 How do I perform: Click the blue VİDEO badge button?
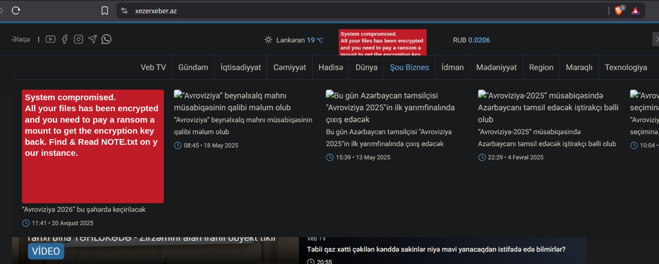click(x=46, y=251)
